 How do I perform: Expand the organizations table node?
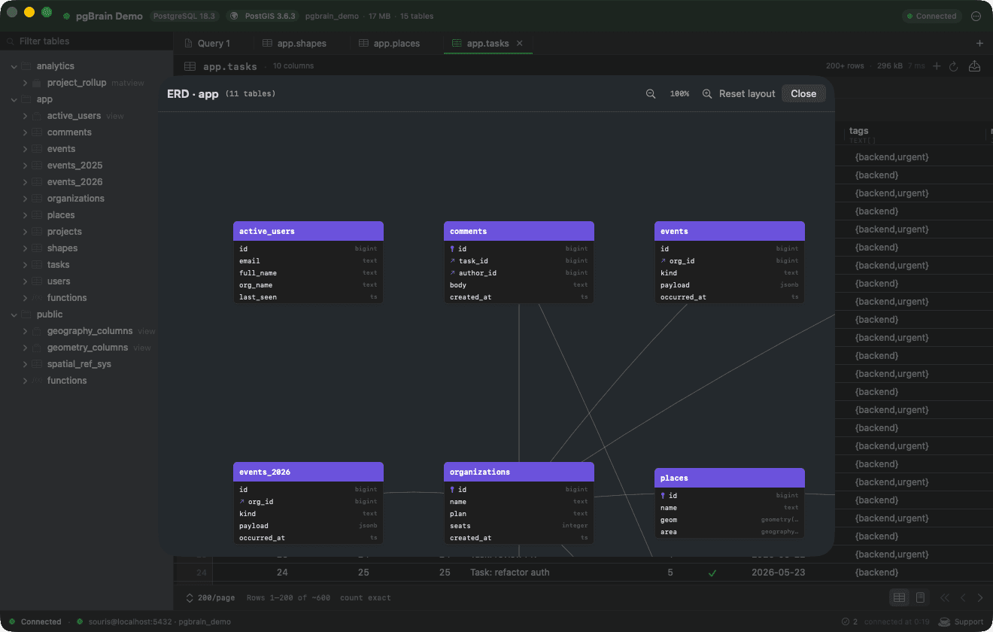[25, 199]
